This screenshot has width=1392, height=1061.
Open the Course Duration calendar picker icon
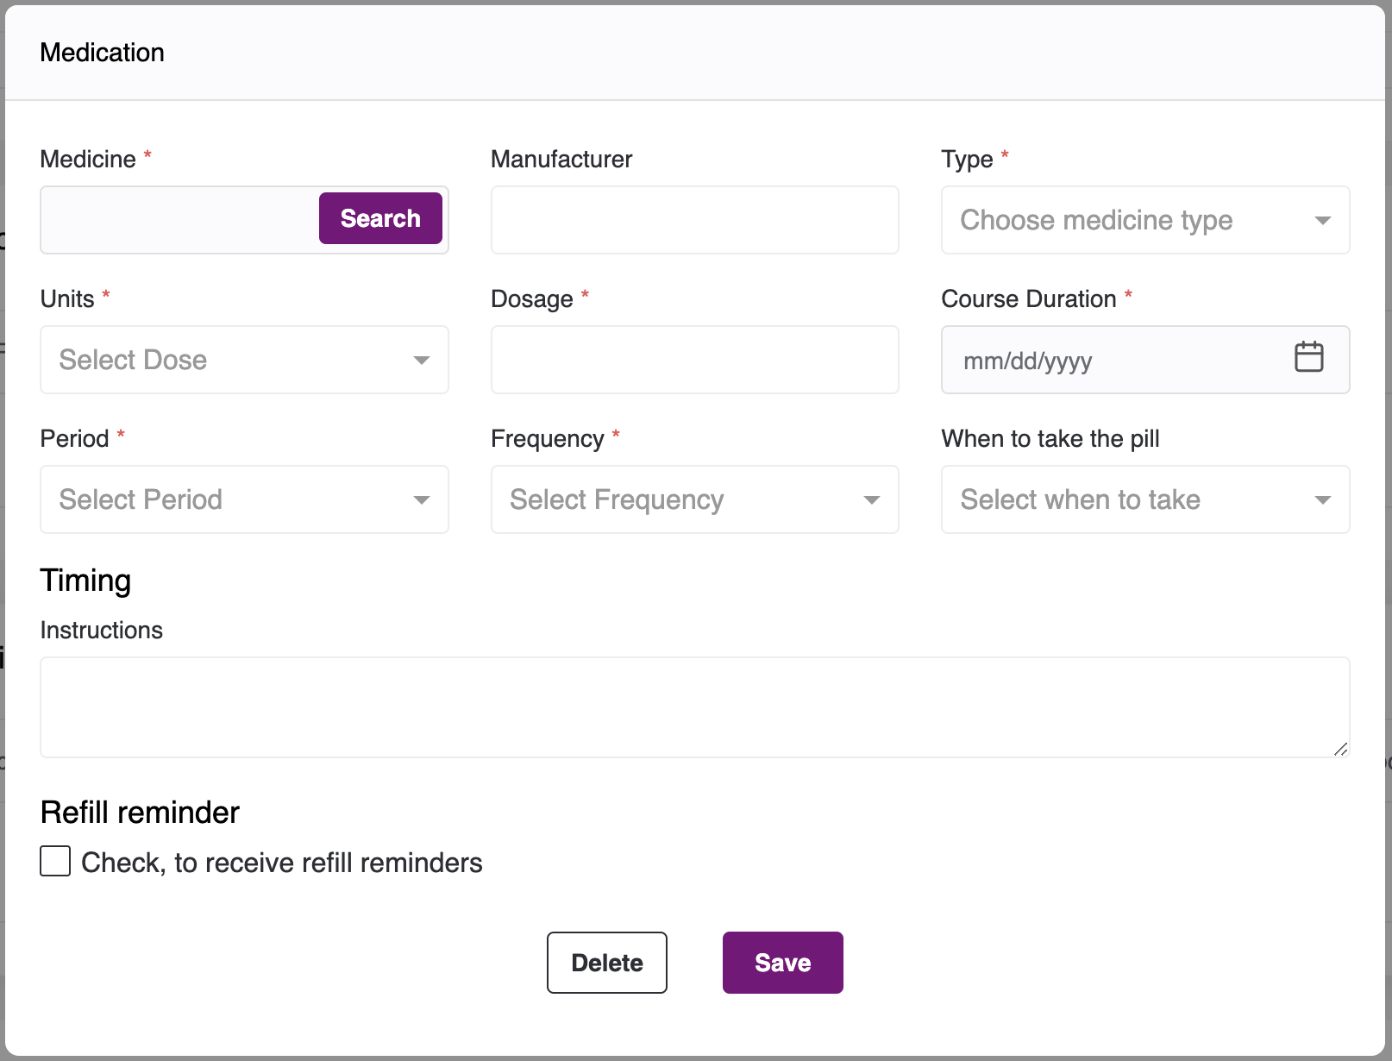click(x=1308, y=357)
